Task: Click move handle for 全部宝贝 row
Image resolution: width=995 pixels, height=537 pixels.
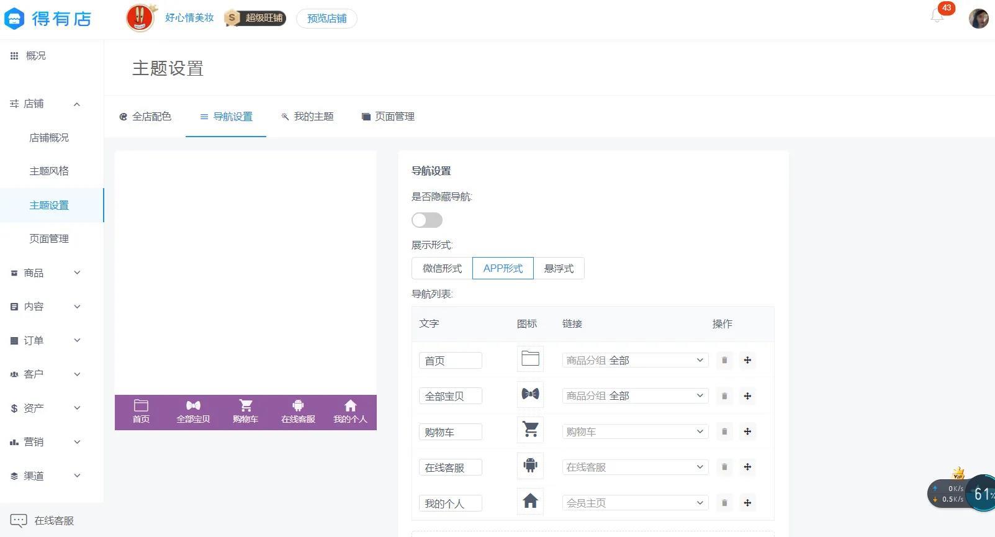Action: (x=747, y=396)
